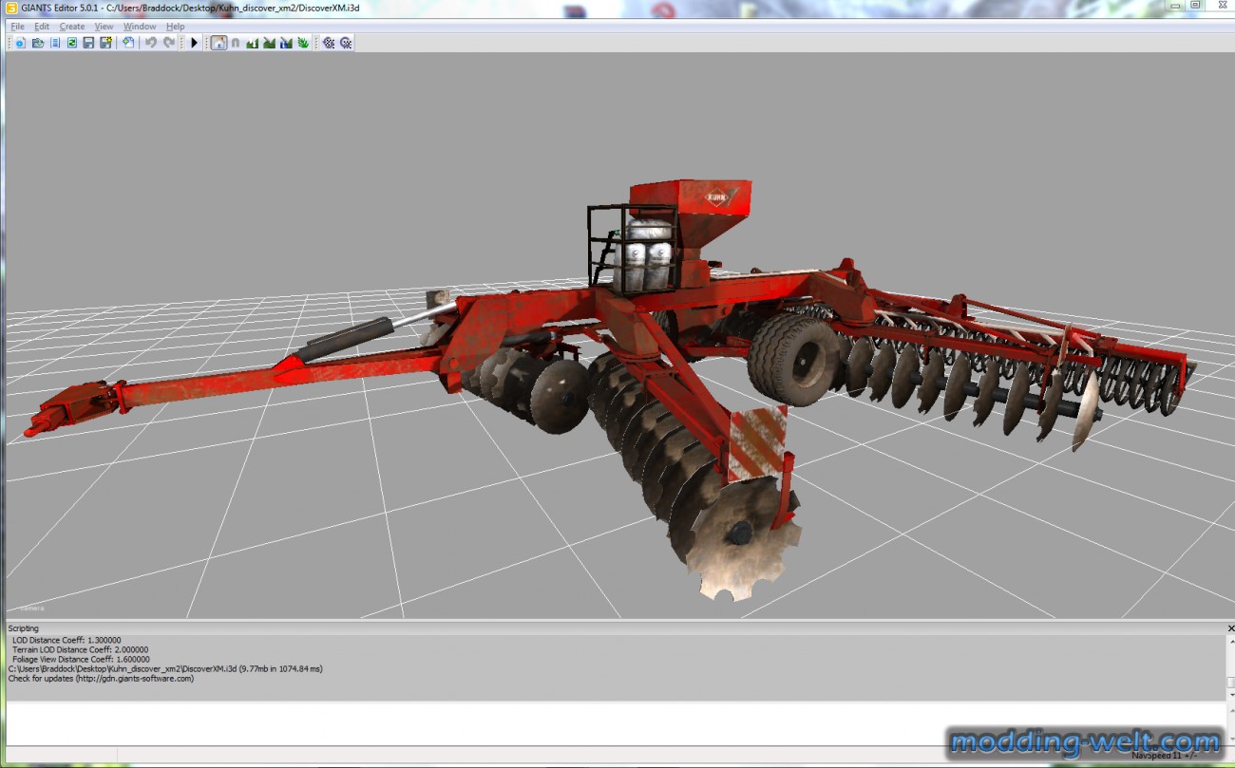Select the terrain info layer paint icon
This screenshot has width=1235, height=768.
286,43
